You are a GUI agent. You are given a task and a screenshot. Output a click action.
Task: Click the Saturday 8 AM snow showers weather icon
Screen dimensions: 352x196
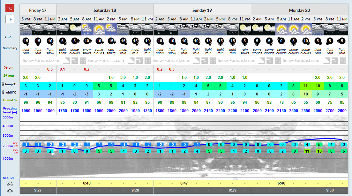87,29
